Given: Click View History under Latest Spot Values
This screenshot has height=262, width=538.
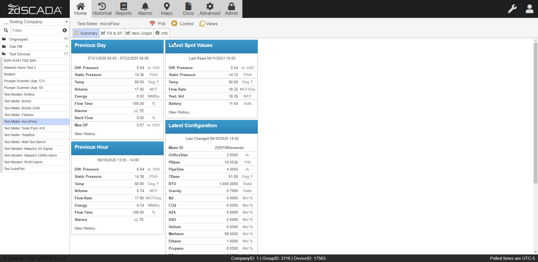Looking at the screenshot, I should pos(180,112).
